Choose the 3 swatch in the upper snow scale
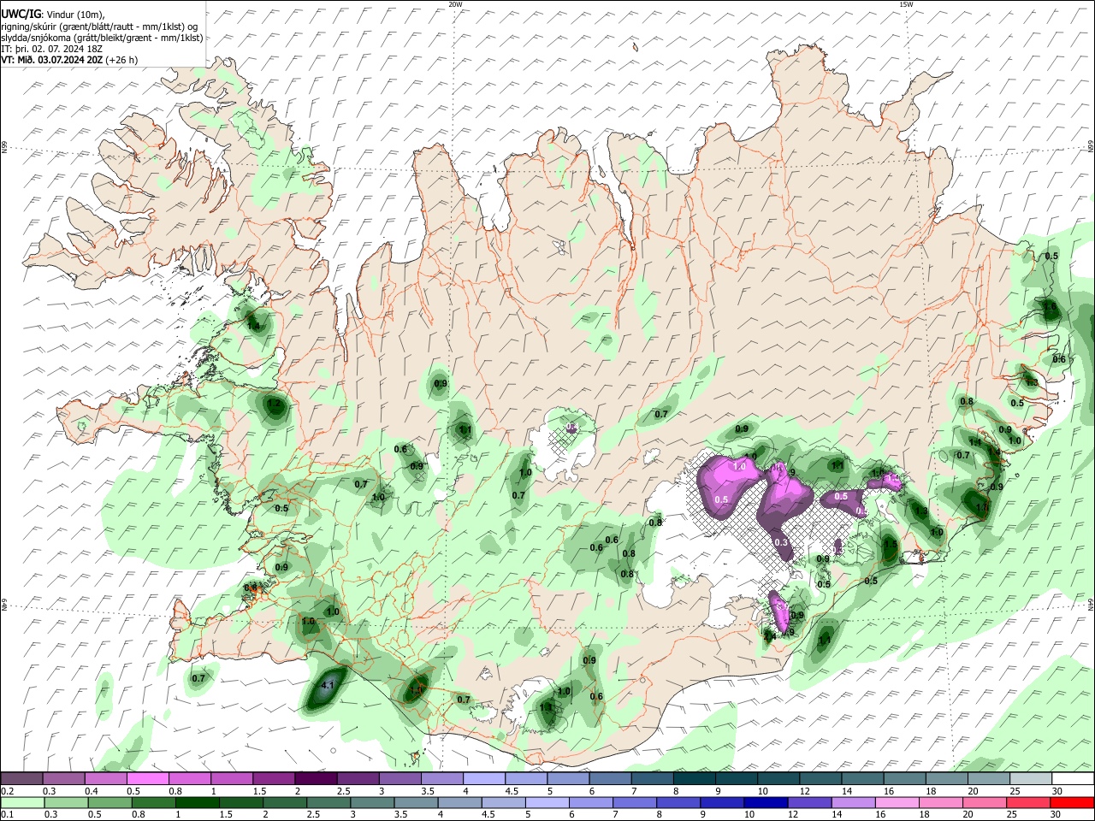 point(400,778)
